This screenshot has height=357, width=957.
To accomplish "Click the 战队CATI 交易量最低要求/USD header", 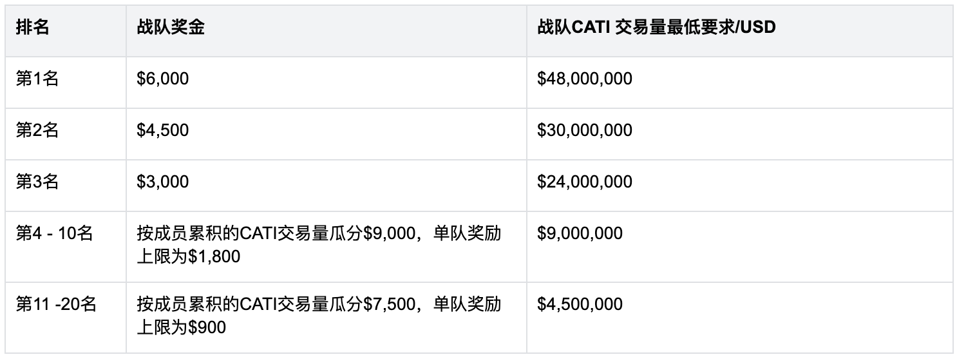I will [x=656, y=28].
